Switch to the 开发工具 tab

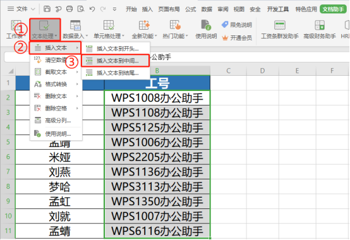point(278,9)
